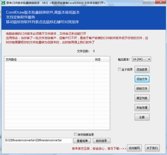
Task: Click the 文件总数 label text
Action: (83, 51)
